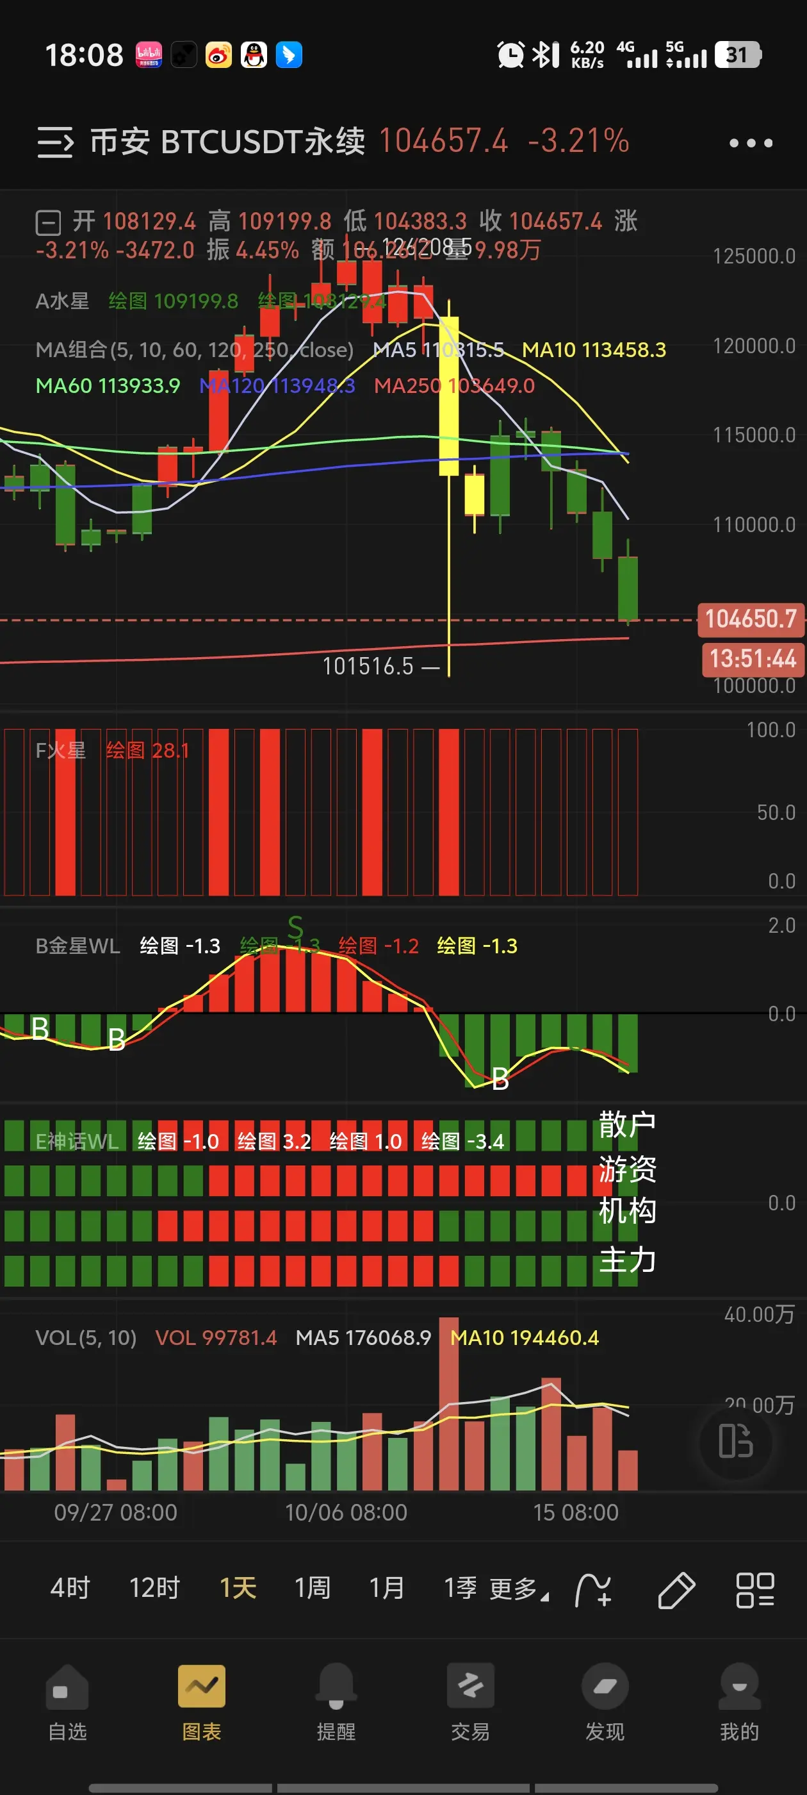This screenshot has width=807, height=1795.
Task: Open the E神话WL indicator label
Action: 77,1141
